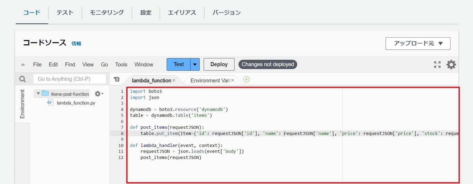This screenshot has width=473, height=184.
Task: Open new tab with plus icon
Action: click(247, 80)
